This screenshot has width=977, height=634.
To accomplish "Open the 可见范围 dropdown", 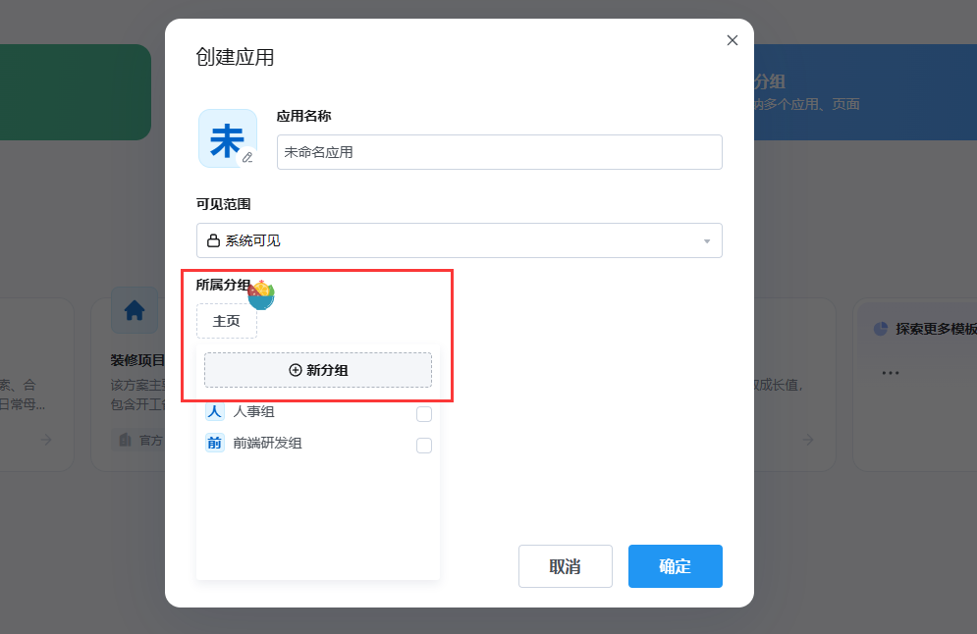I will pos(459,240).
